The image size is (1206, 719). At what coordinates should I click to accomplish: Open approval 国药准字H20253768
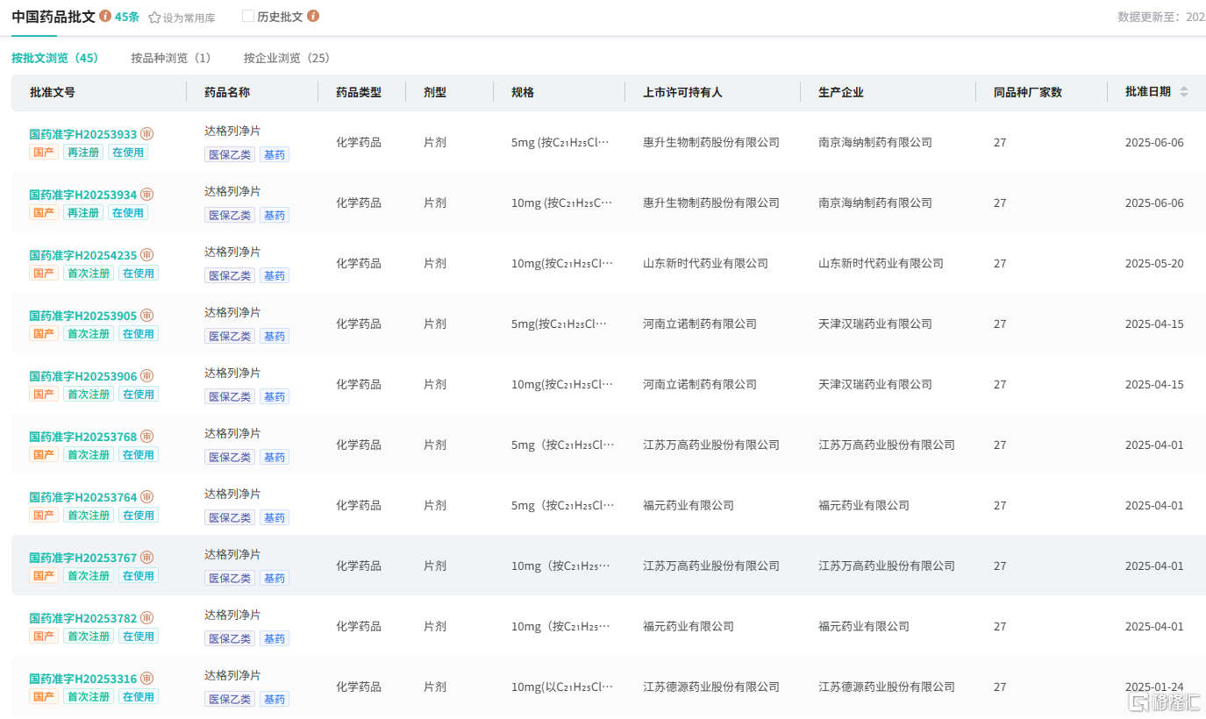coord(83,437)
